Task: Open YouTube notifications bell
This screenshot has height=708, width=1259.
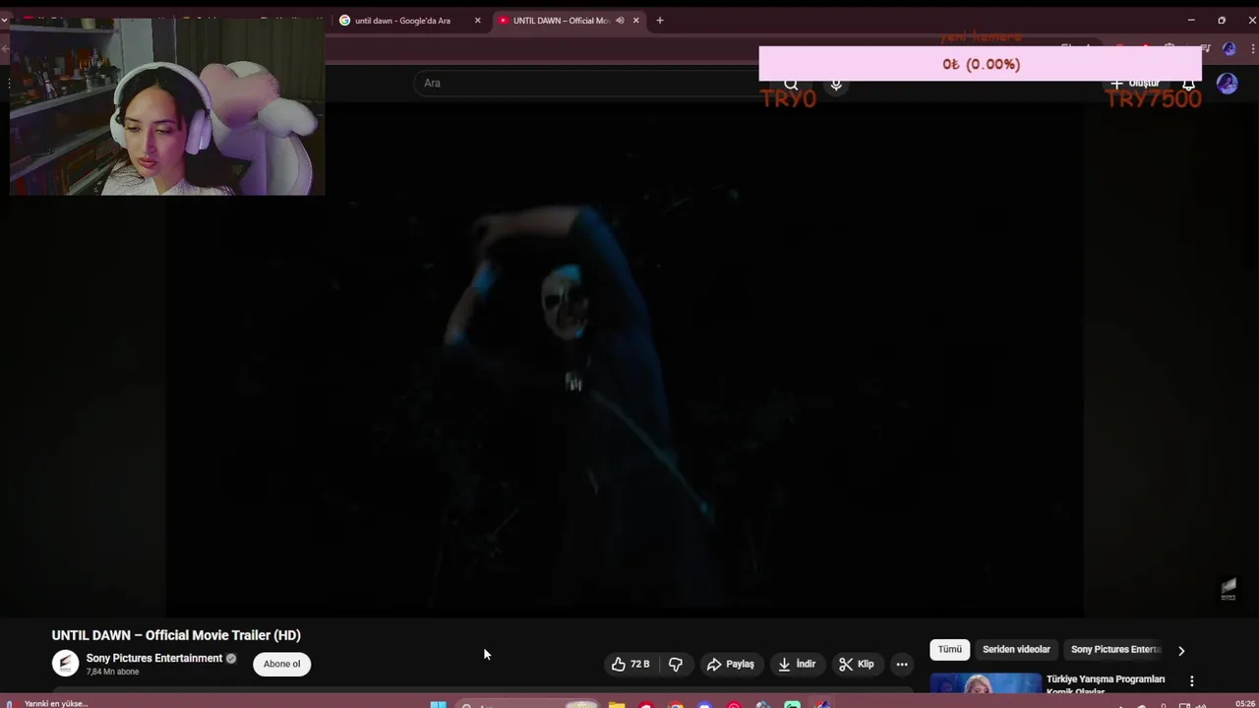Action: tap(1188, 84)
